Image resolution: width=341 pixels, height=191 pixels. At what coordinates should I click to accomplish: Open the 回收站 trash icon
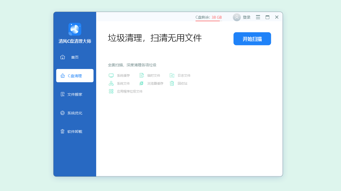coord(172,83)
